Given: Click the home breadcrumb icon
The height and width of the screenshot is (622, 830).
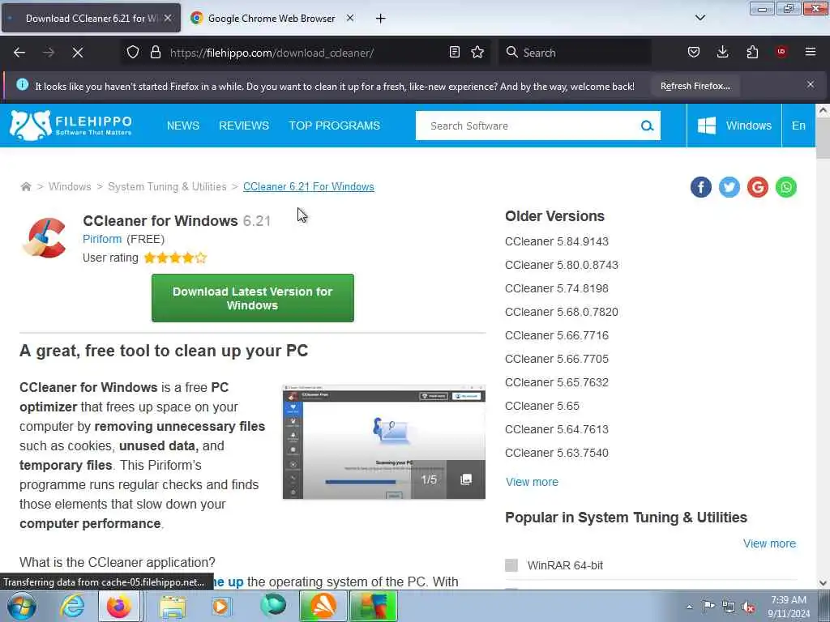Looking at the screenshot, I should (x=25, y=187).
